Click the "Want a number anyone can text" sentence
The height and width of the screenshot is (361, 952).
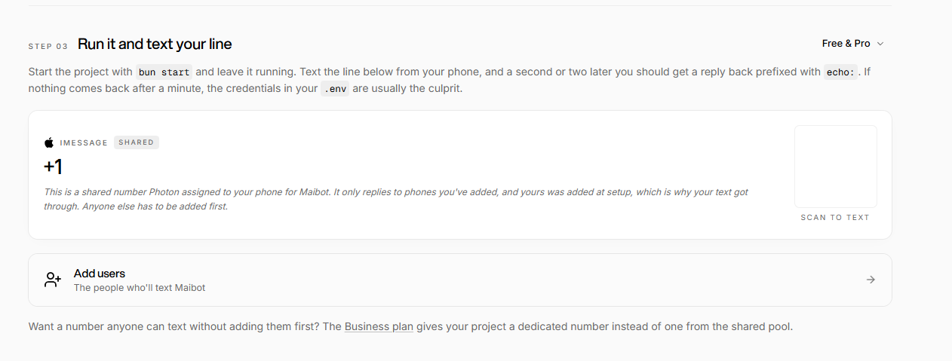click(x=410, y=327)
